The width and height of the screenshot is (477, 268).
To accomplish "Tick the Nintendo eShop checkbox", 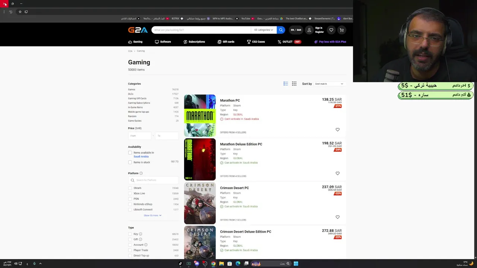I will tap(130, 204).
